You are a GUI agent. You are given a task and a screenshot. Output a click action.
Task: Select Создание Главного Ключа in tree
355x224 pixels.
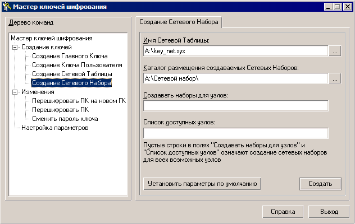point(70,56)
